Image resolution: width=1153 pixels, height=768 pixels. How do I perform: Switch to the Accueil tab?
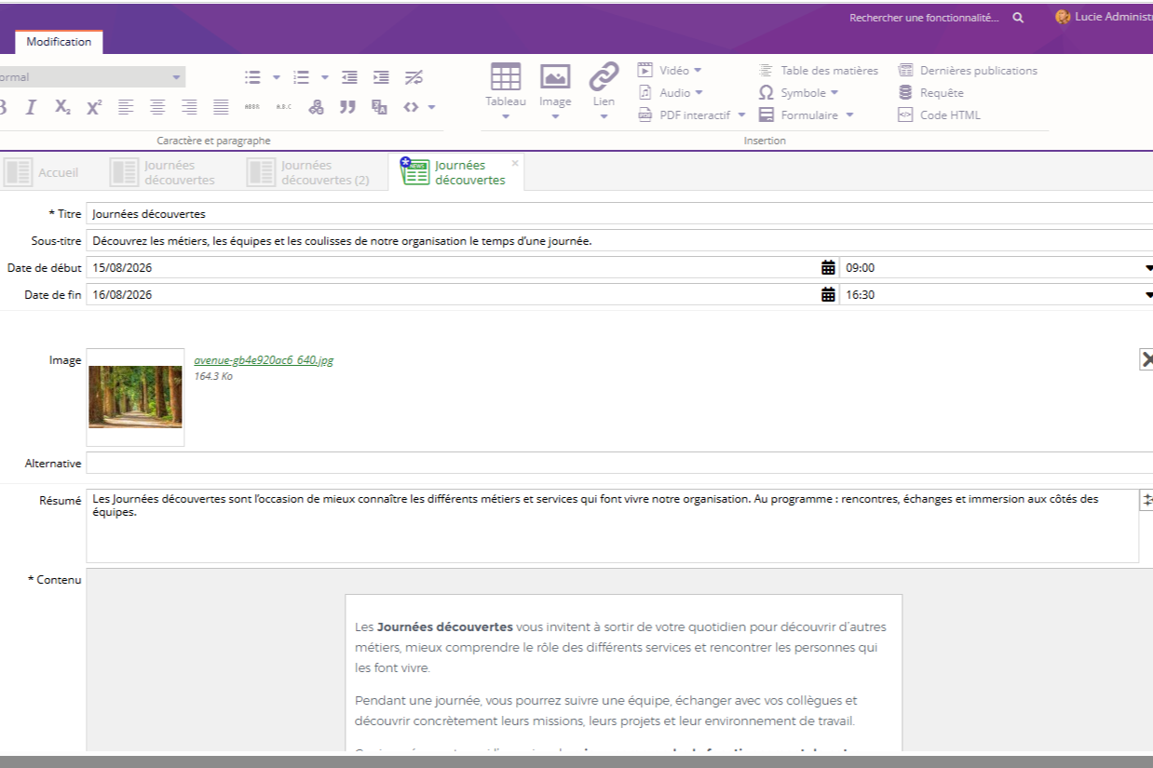(43, 172)
